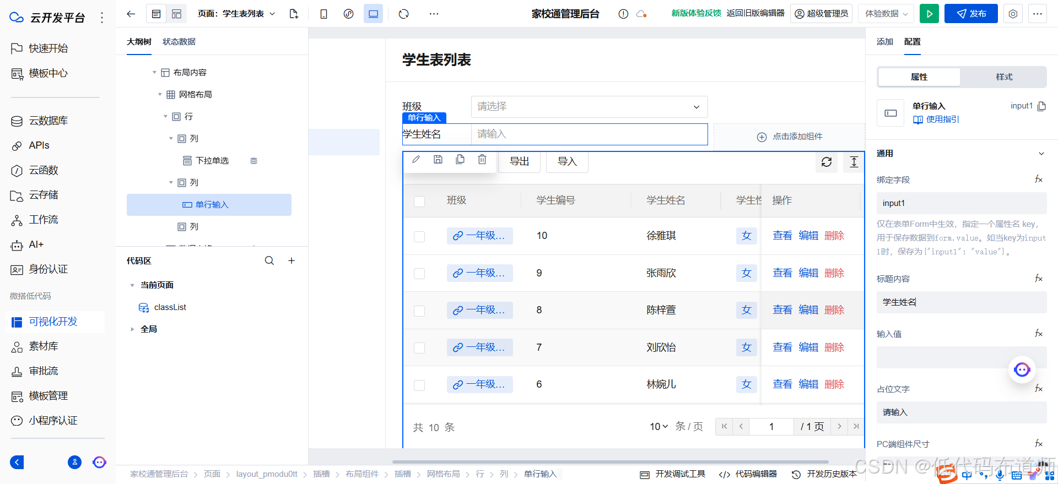1058x484 pixels.
Task: Switch to mini program preview icon
Action: point(349,14)
